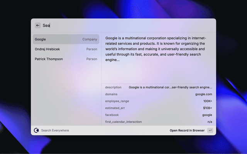Select the domains attribute label
247x154 pixels.
coord(111,94)
